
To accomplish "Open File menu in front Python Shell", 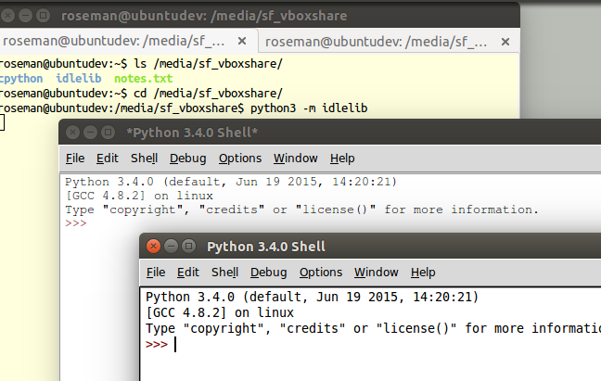I will coord(156,273).
